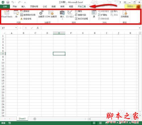
Task: Select row 7 header
Action: pos(3,54)
